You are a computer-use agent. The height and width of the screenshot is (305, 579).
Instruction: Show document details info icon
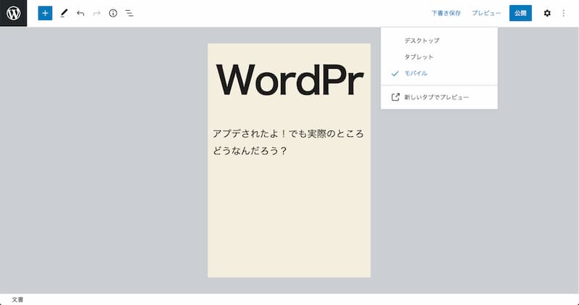(113, 13)
